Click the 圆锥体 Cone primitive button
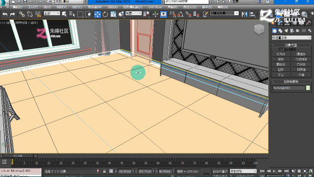Viewport: 314px width, 177px height. 301,54
